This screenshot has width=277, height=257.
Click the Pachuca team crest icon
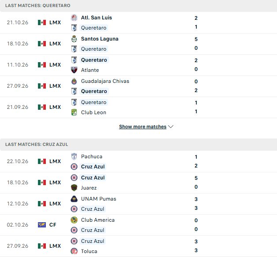coord(74,156)
